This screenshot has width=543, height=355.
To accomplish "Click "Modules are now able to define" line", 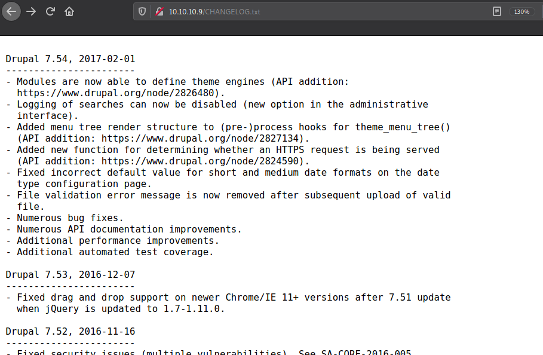I will click(x=177, y=82).
